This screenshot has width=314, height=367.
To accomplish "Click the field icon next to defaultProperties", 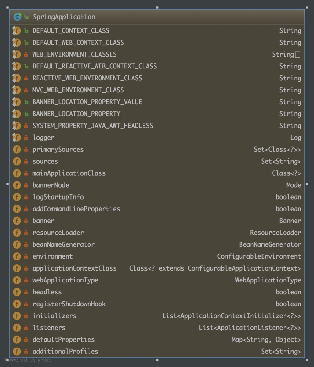I will (17, 339).
